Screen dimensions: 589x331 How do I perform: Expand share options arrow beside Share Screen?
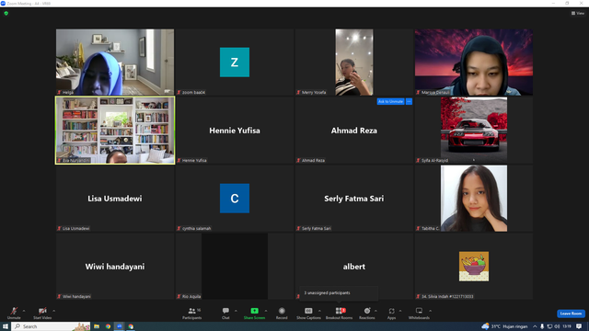[266, 311]
